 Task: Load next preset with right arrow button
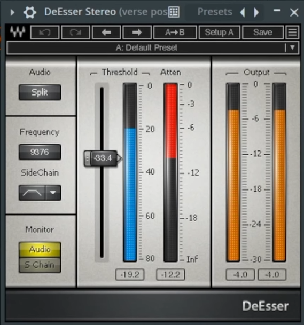tap(137, 33)
